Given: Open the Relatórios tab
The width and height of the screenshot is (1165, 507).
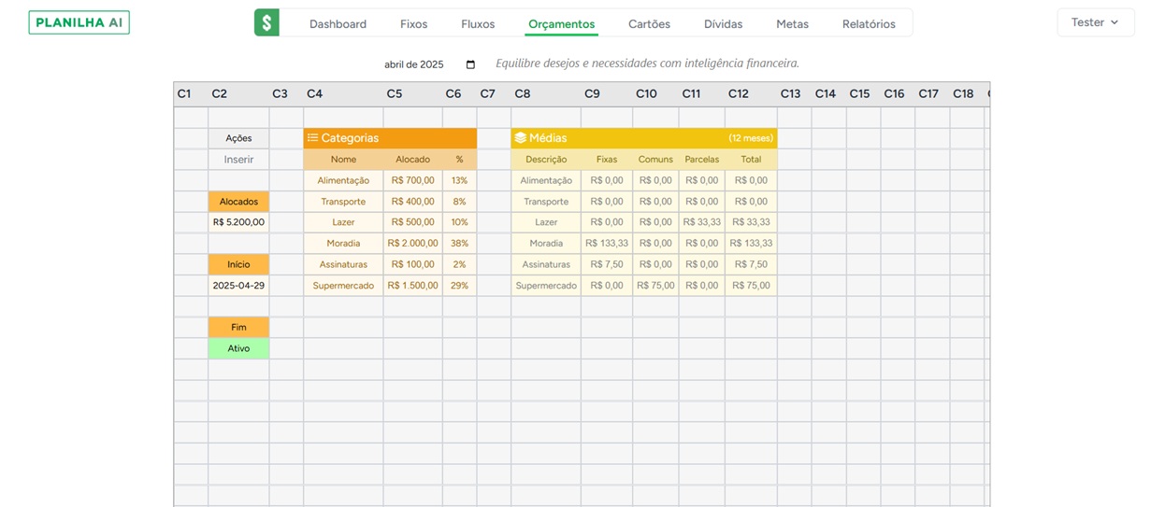Looking at the screenshot, I should coord(869,24).
